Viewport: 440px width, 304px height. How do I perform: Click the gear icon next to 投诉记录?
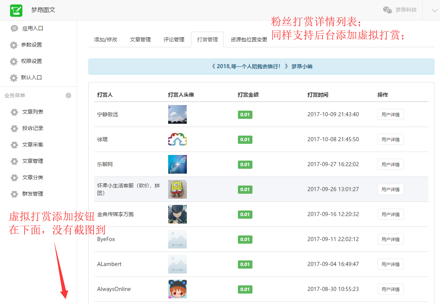click(14, 129)
